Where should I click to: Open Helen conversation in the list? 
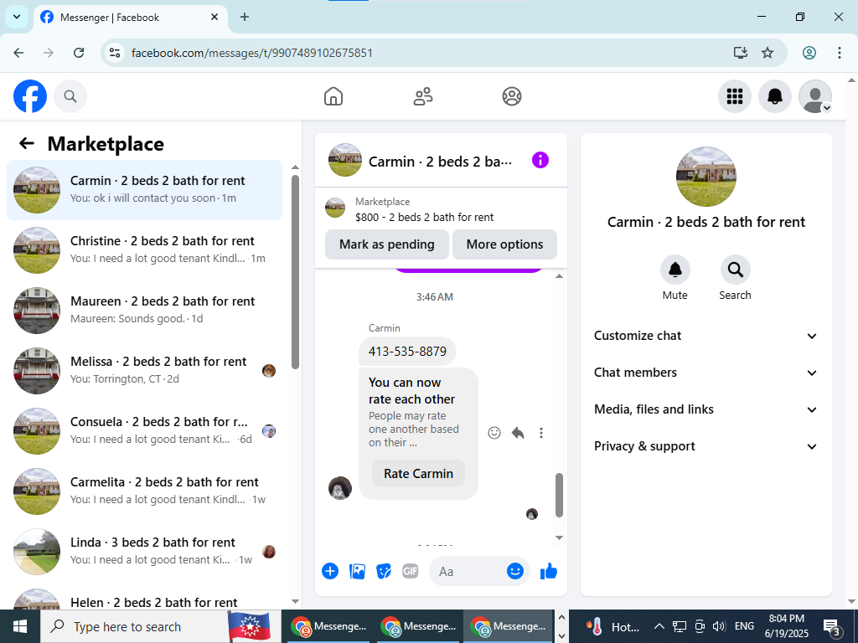[144, 598]
